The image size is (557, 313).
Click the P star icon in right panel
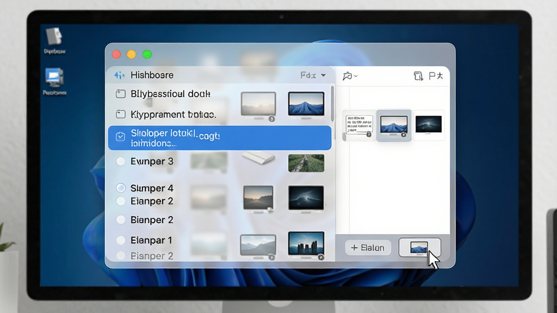click(x=436, y=76)
